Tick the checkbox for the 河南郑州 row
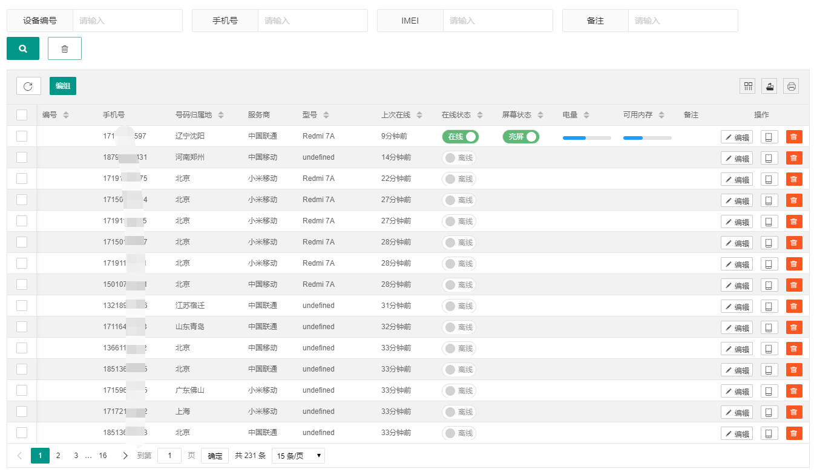 coord(22,157)
